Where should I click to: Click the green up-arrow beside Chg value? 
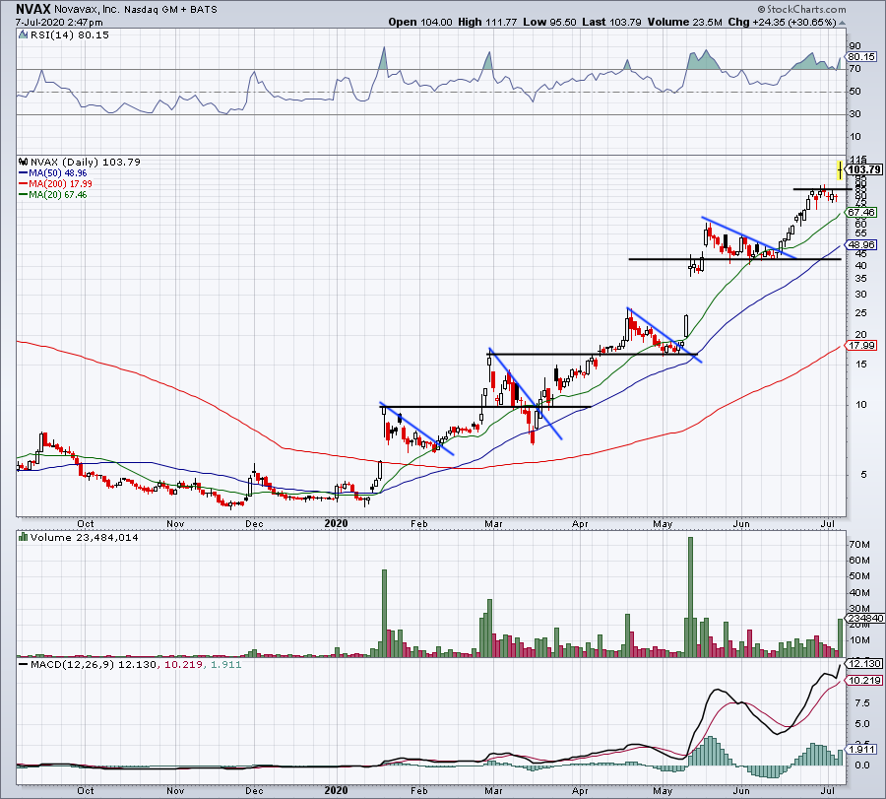tap(842, 23)
